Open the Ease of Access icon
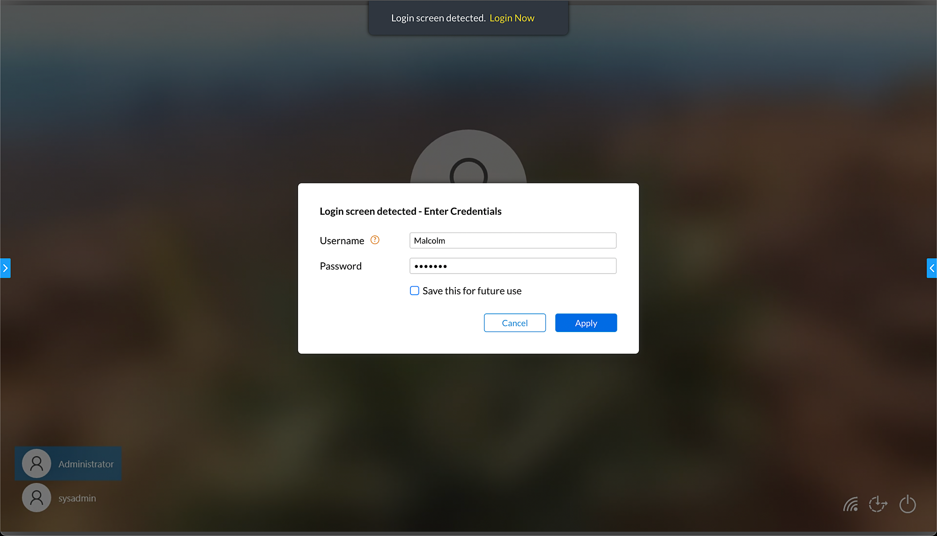 pos(878,504)
